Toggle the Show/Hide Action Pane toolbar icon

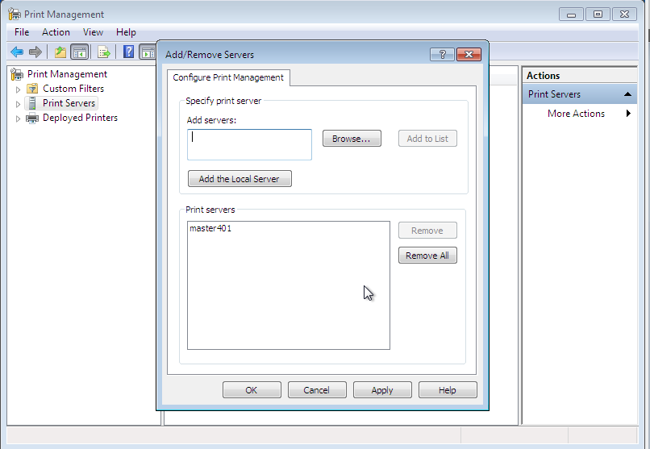coord(147,52)
